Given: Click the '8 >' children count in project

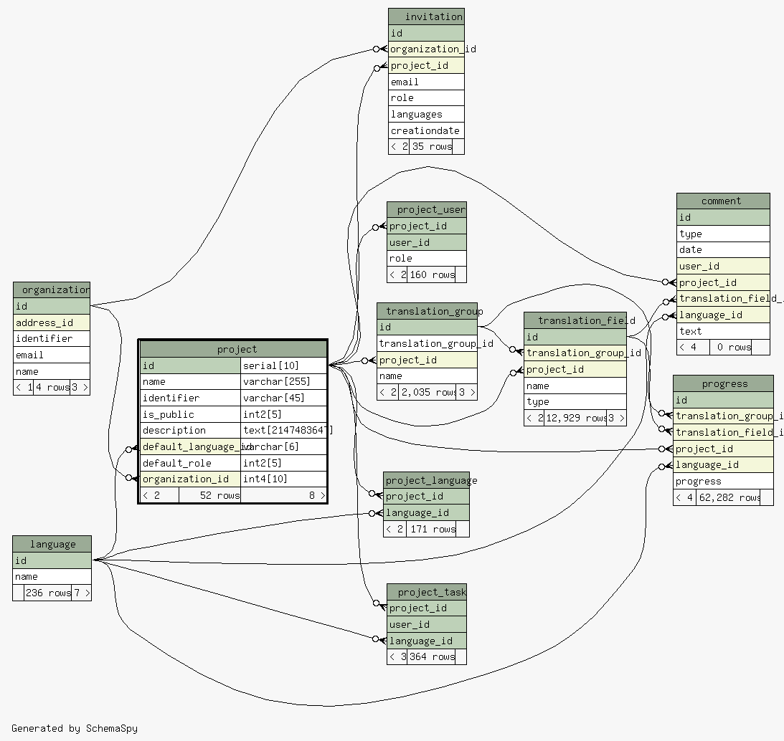Looking at the screenshot, I should click(x=316, y=495).
